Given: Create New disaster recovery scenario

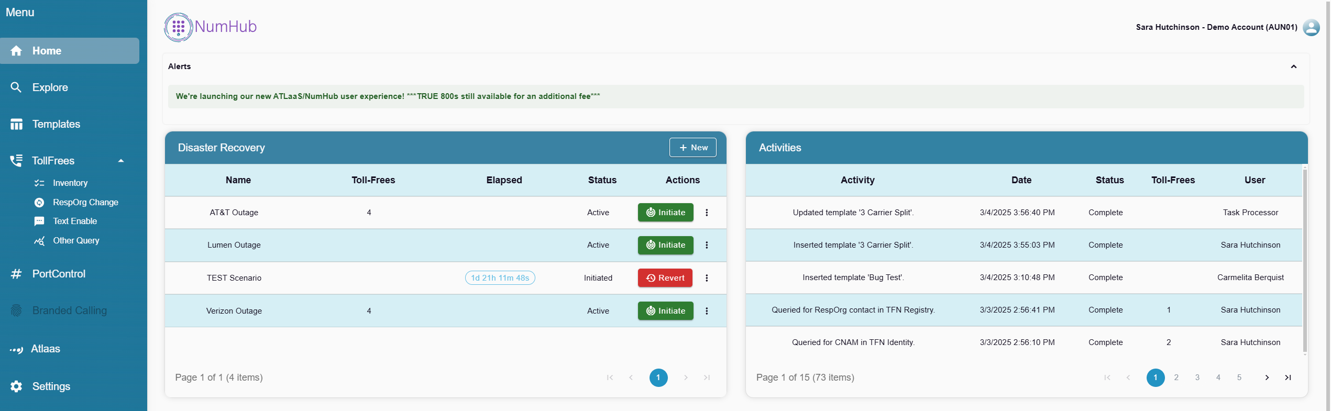Looking at the screenshot, I should tap(692, 148).
